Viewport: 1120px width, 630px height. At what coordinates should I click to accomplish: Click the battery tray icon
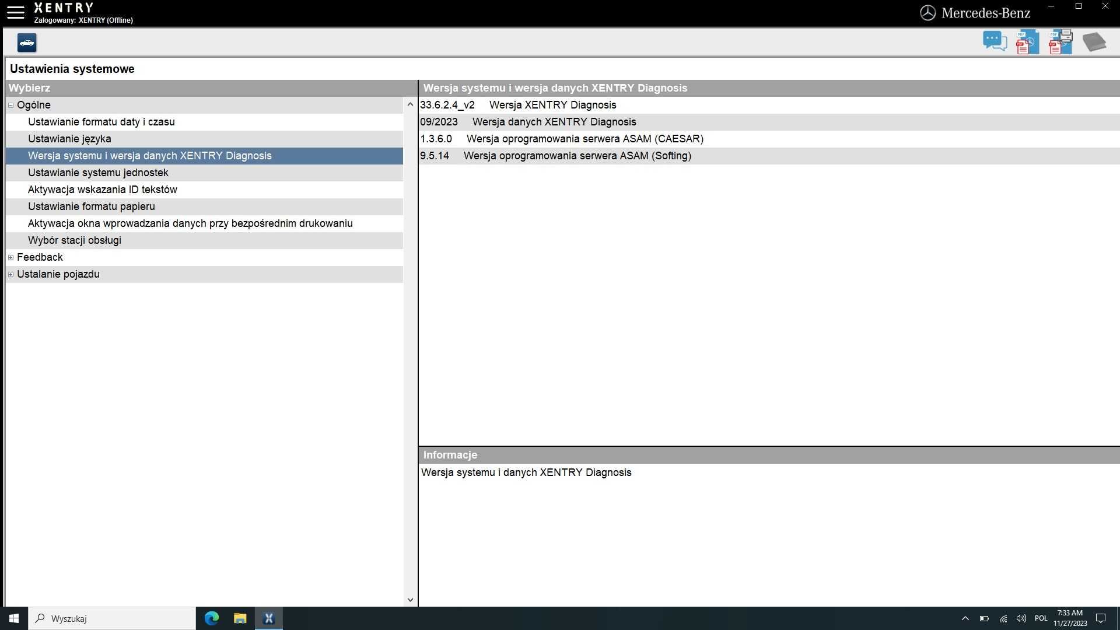(x=984, y=618)
